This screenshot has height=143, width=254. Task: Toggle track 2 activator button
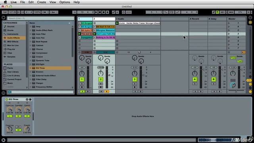tap(100, 79)
